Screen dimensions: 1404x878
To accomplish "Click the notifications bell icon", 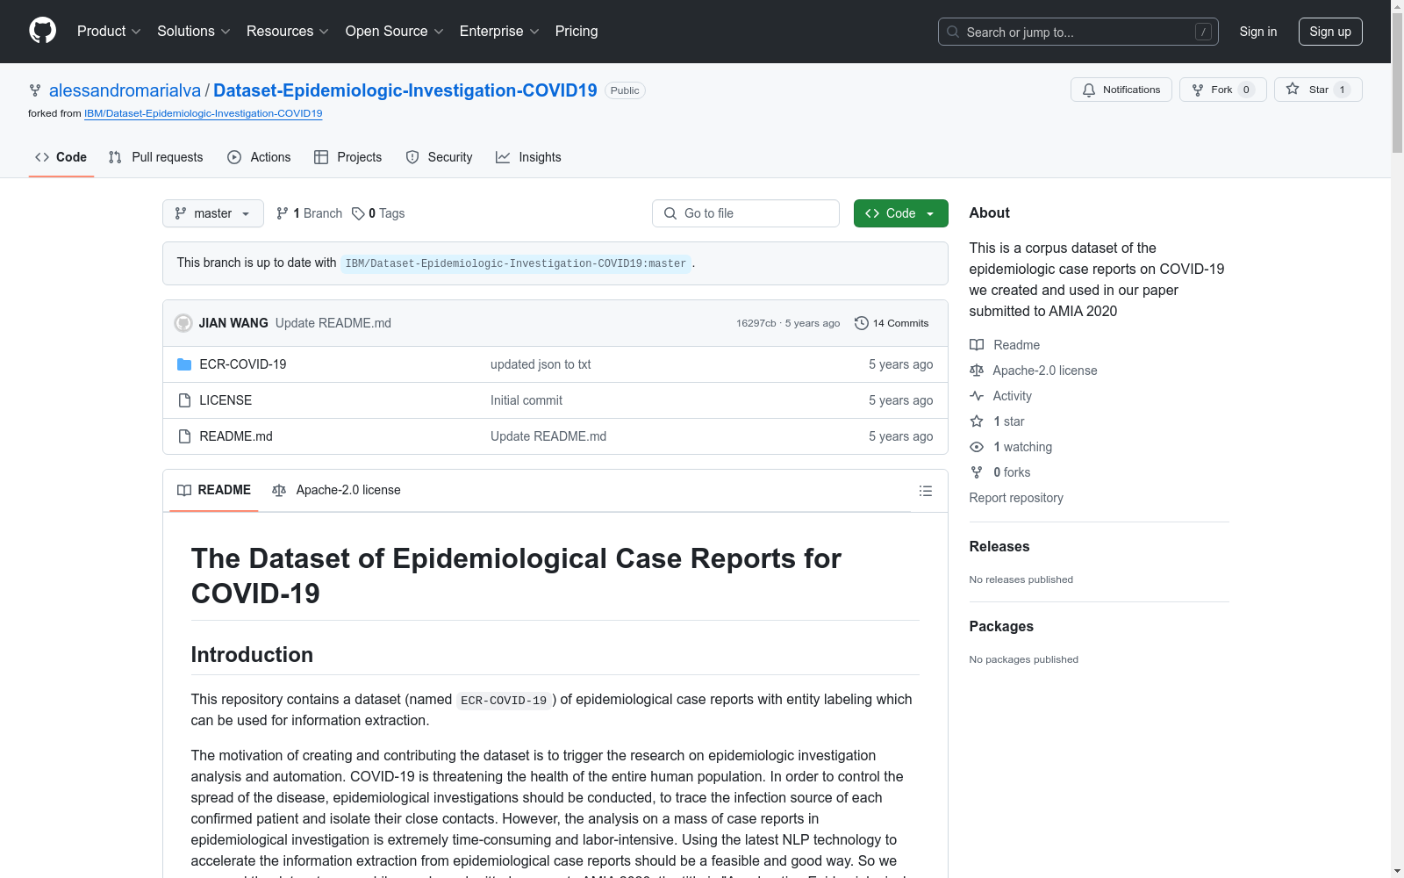I will (x=1089, y=90).
